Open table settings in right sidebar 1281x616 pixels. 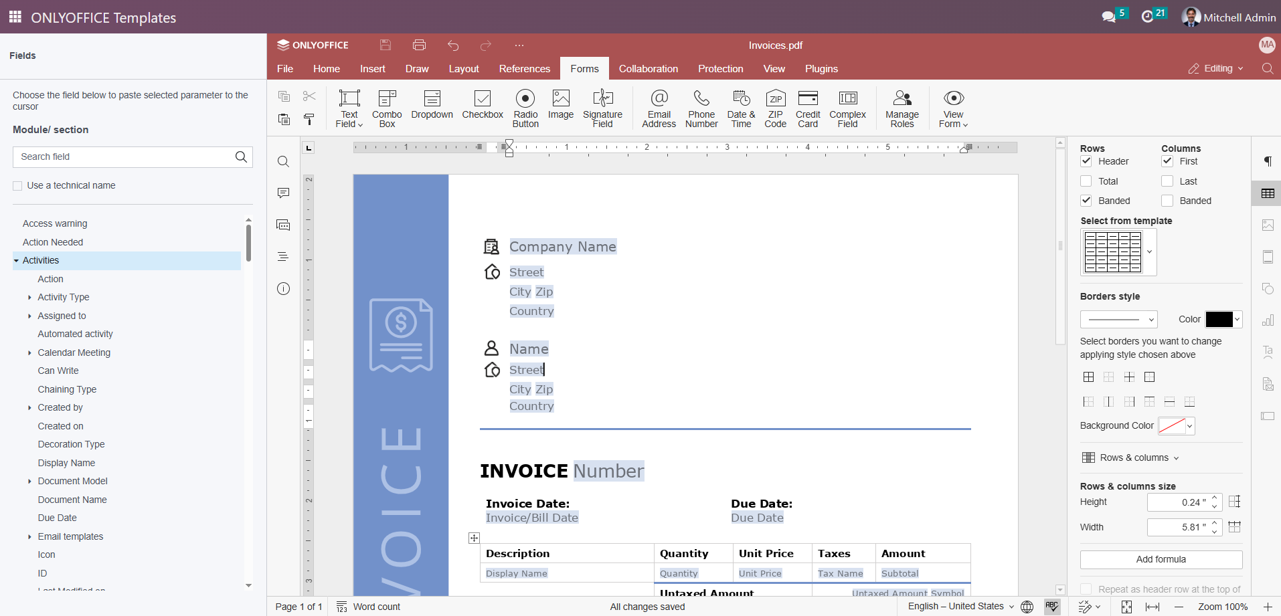click(x=1268, y=193)
